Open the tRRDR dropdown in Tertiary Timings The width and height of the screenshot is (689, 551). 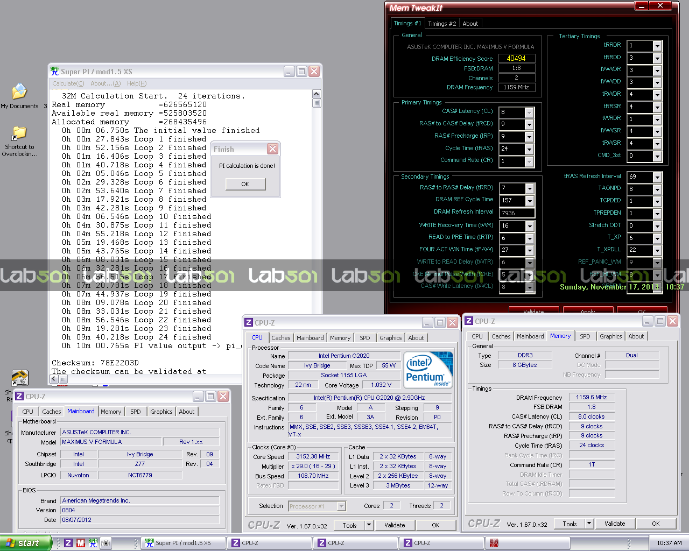[x=657, y=46]
